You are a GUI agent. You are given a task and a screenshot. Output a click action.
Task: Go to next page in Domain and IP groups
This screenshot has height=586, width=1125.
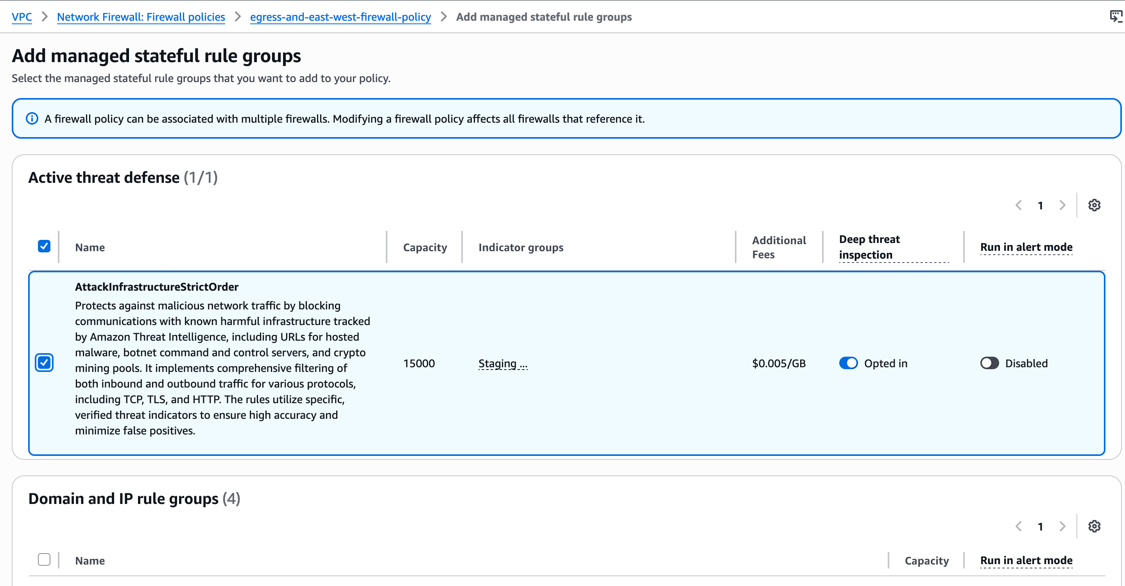coord(1062,526)
